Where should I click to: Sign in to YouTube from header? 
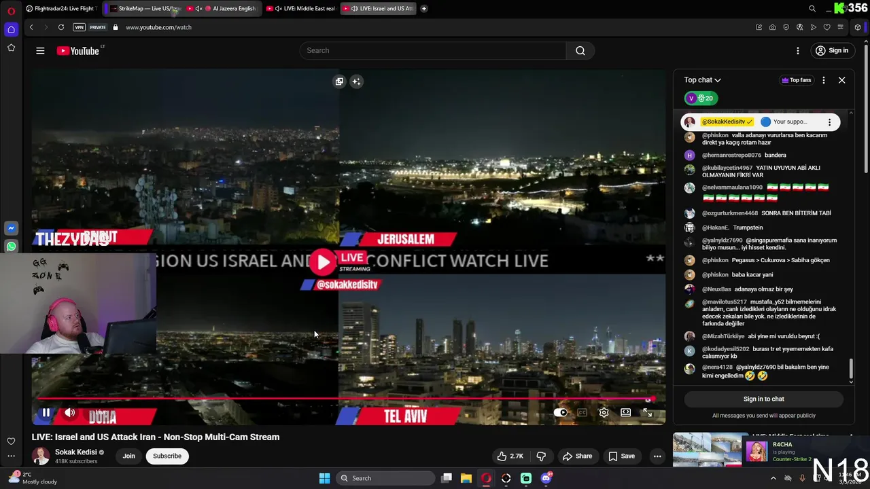pyautogui.click(x=832, y=50)
